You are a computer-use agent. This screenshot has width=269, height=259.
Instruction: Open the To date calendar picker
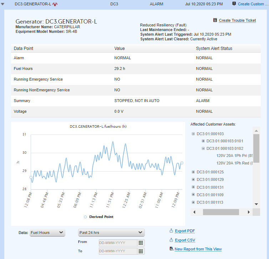[141, 251]
